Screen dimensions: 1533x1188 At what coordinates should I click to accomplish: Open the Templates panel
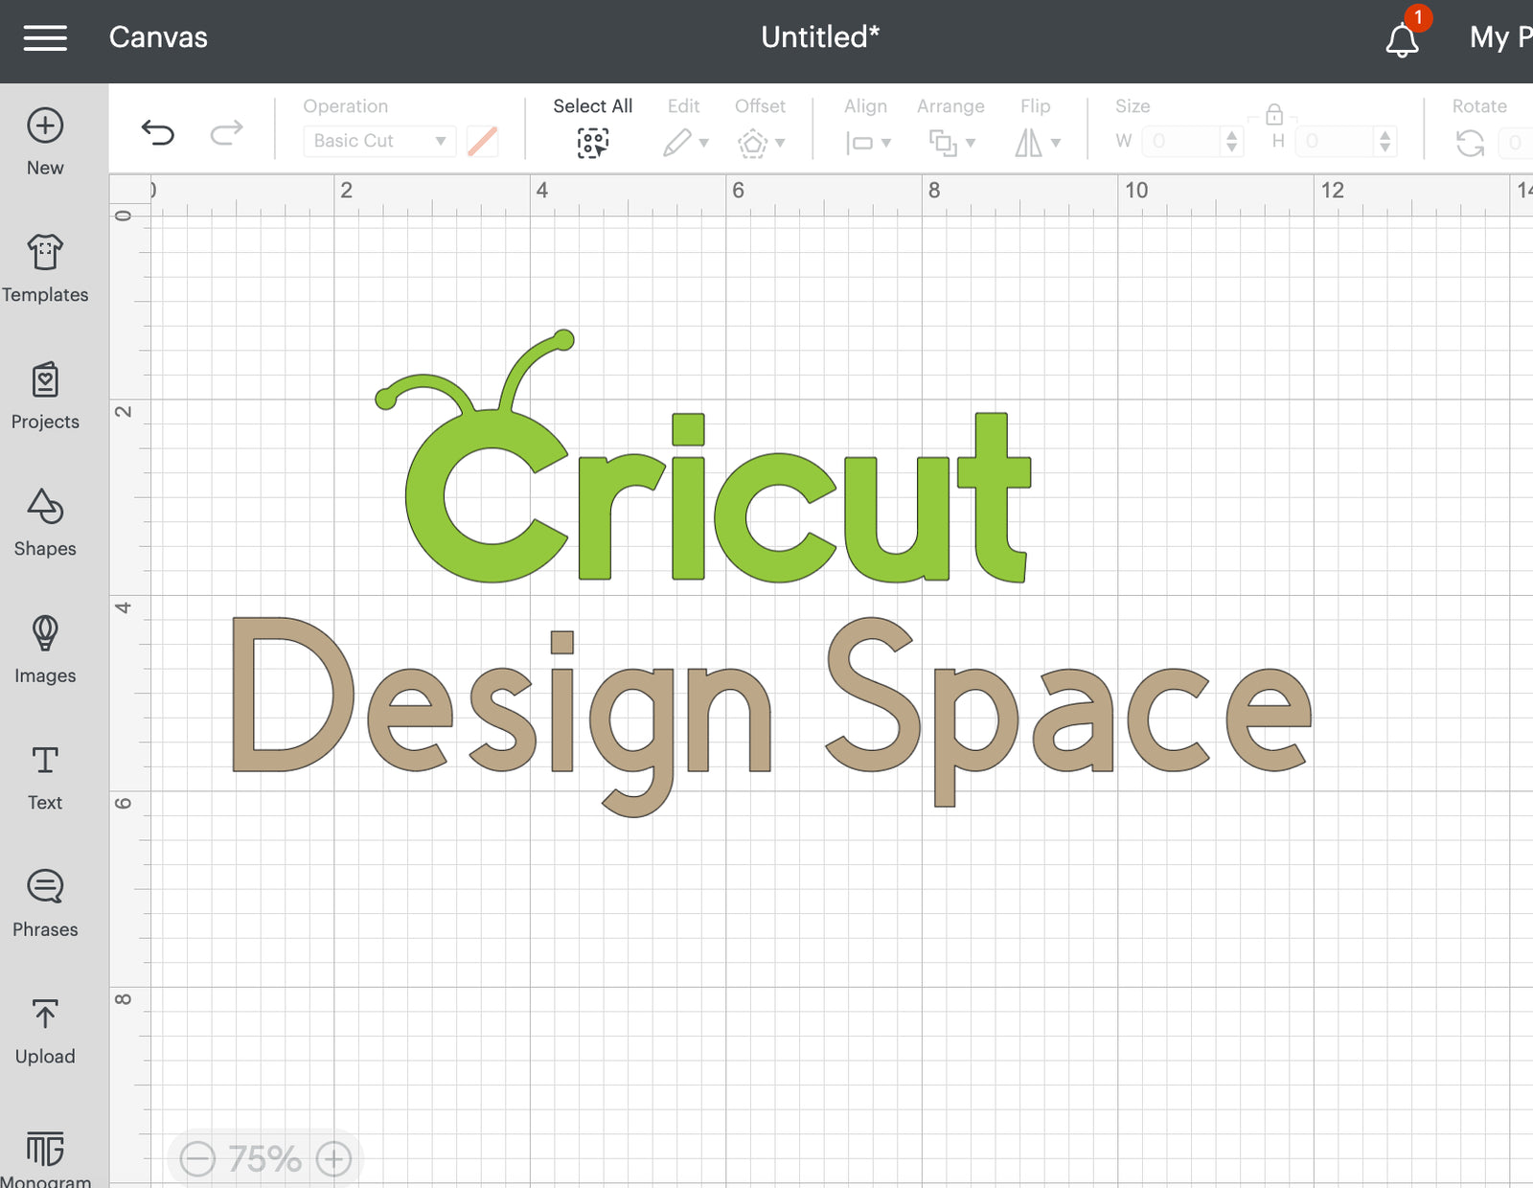pyautogui.click(x=45, y=268)
